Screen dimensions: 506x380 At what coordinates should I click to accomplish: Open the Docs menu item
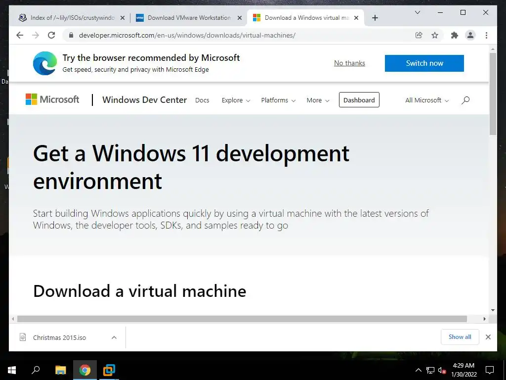tap(202, 100)
